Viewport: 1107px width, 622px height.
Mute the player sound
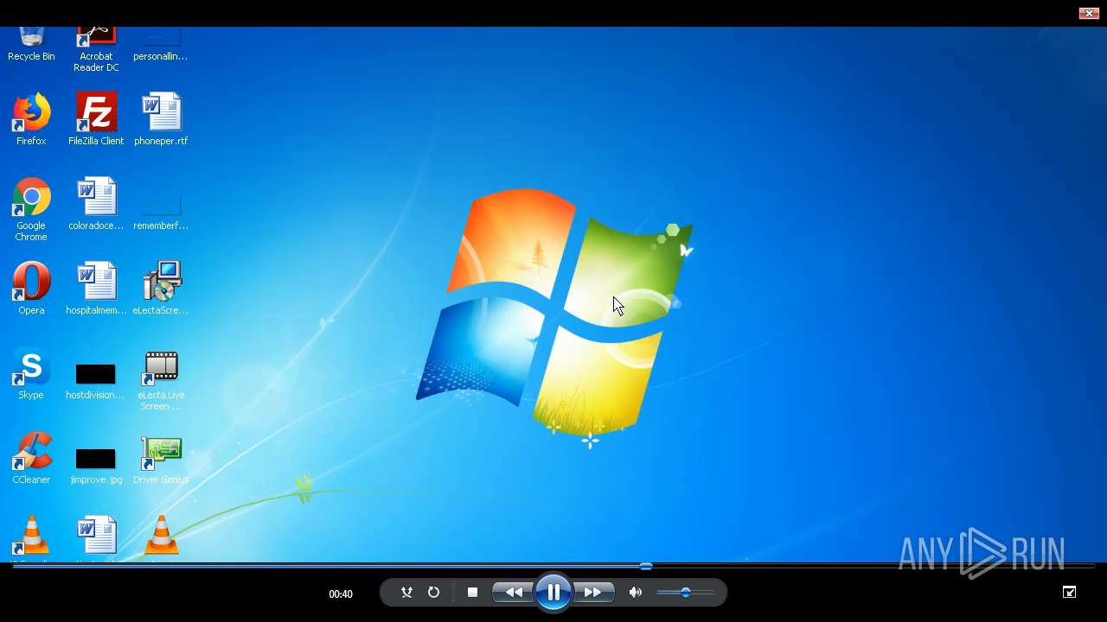point(635,593)
